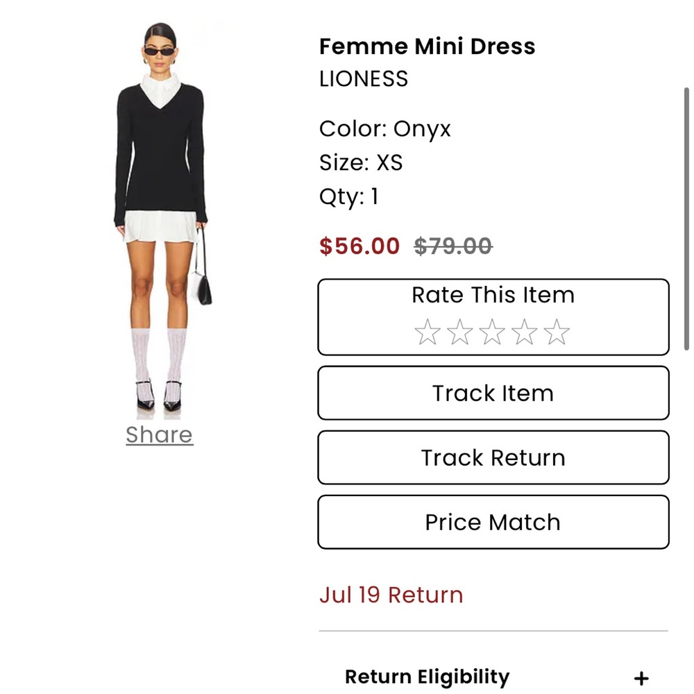Select the Femme Mini Dress title
694x694 pixels.
click(427, 46)
